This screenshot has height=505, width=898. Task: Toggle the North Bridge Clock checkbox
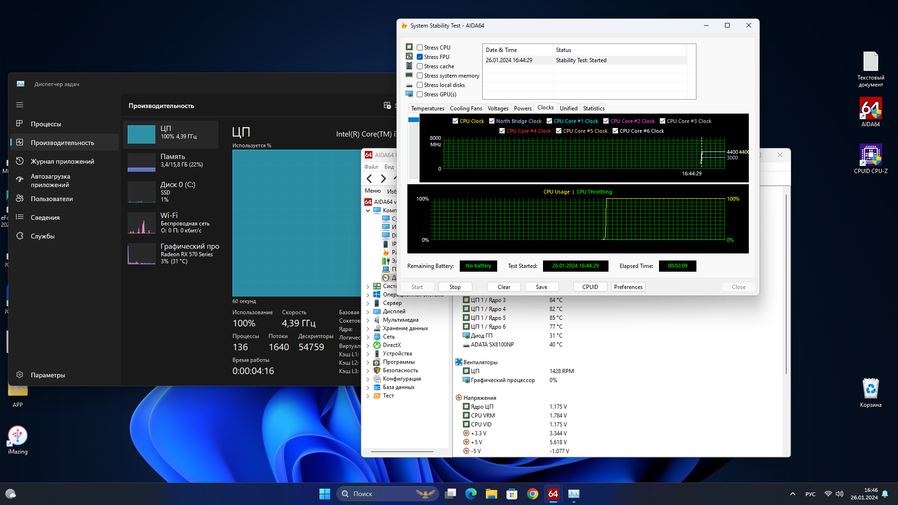click(492, 121)
